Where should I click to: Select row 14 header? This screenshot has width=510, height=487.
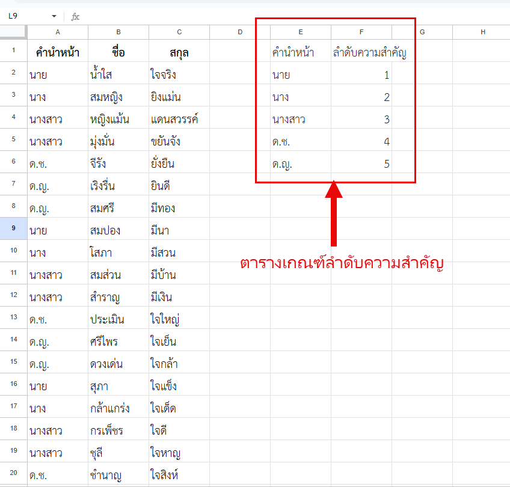13,340
